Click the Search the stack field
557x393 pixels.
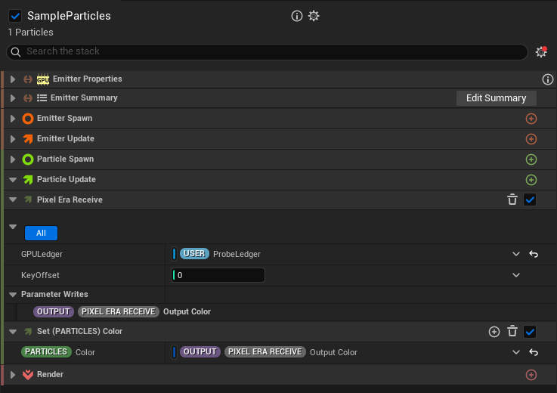click(x=267, y=52)
